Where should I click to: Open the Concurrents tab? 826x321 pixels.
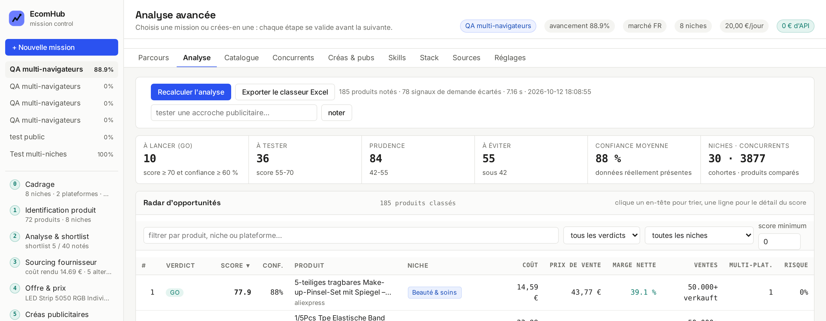click(293, 58)
